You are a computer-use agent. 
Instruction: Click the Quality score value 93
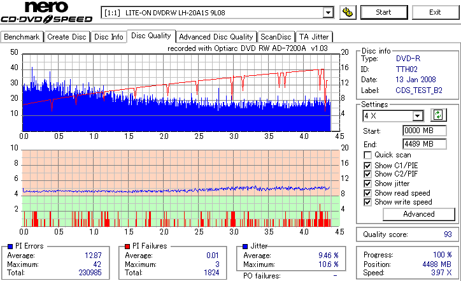448,234
